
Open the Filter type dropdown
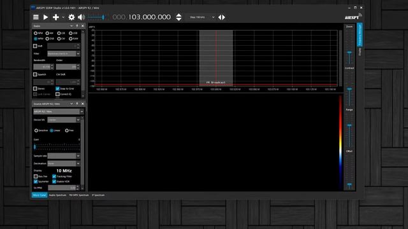coord(64,53)
